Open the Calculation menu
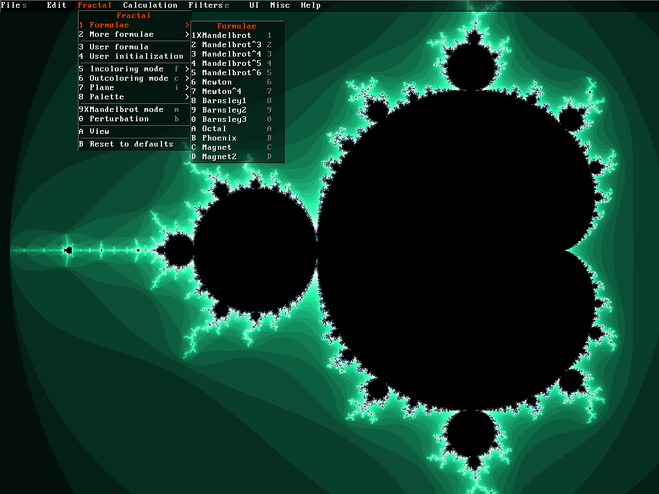 [x=150, y=5]
